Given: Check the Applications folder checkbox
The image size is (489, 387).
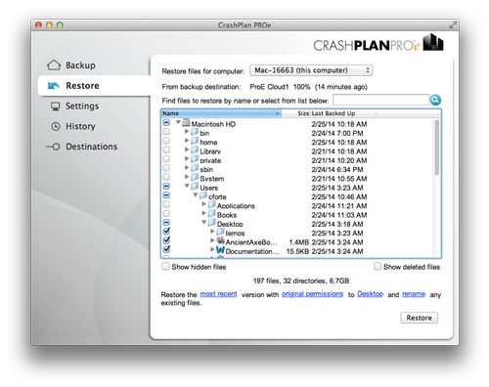Looking at the screenshot, I should [x=166, y=204].
